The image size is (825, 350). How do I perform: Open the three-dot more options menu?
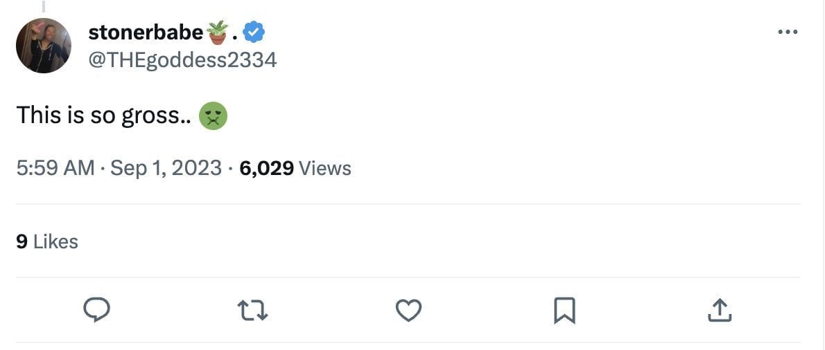pyautogui.click(x=788, y=33)
